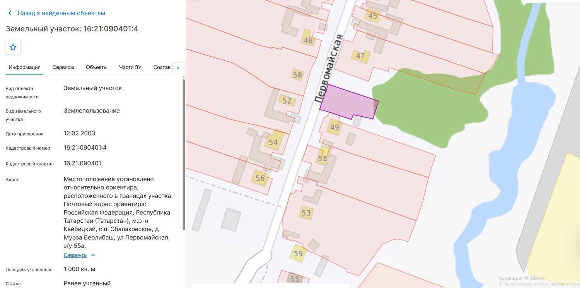Viewport: 580px width, 288px height.
Task: Click house number 55 on the map
Action: click(x=295, y=279)
